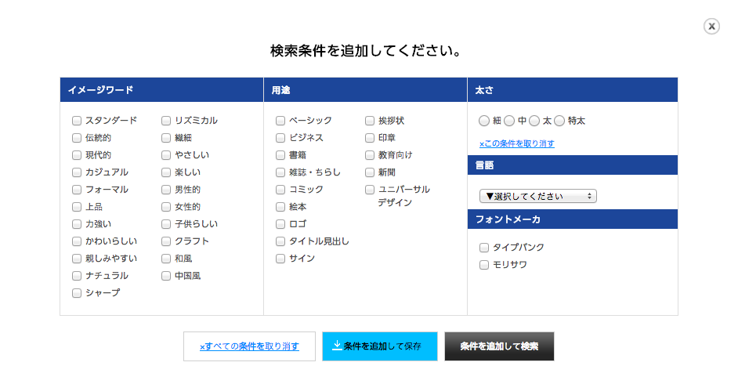Click ×すべての条件を取り消す link
This screenshot has height=384, width=738.
coord(249,346)
